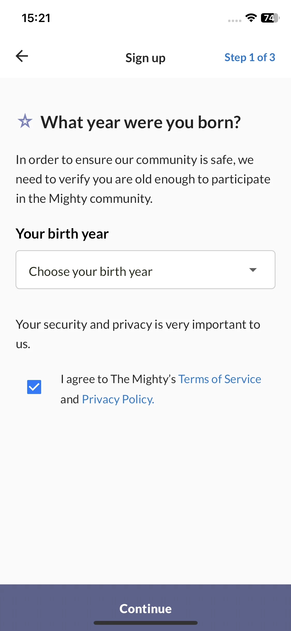The width and height of the screenshot is (291, 631).
Task: Open the birth year dropdown arrow
Action: 253,270
